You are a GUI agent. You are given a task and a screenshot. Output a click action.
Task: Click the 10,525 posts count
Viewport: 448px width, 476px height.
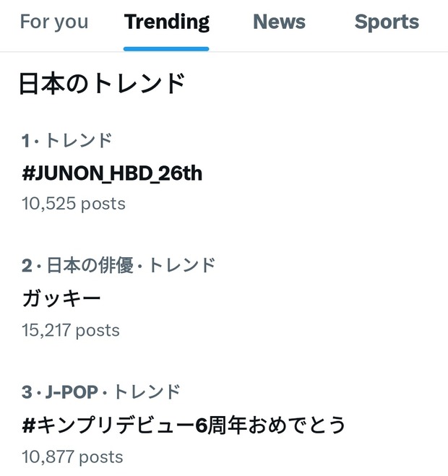tap(74, 204)
